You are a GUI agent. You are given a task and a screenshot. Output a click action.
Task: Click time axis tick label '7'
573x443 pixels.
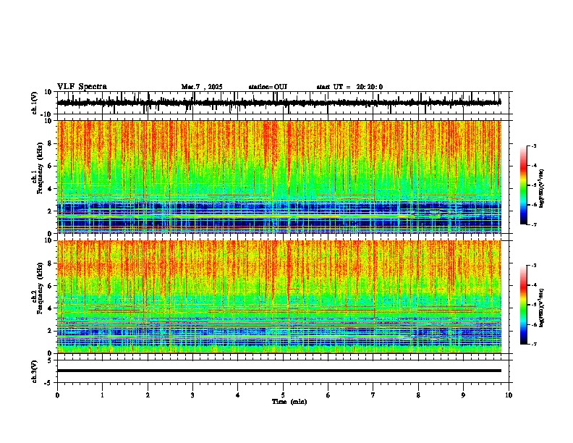[x=373, y=395]
